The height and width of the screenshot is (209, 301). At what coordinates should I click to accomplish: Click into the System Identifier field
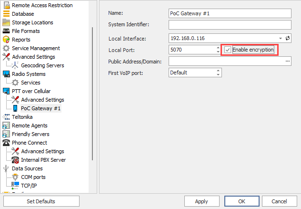coord(230,25)
